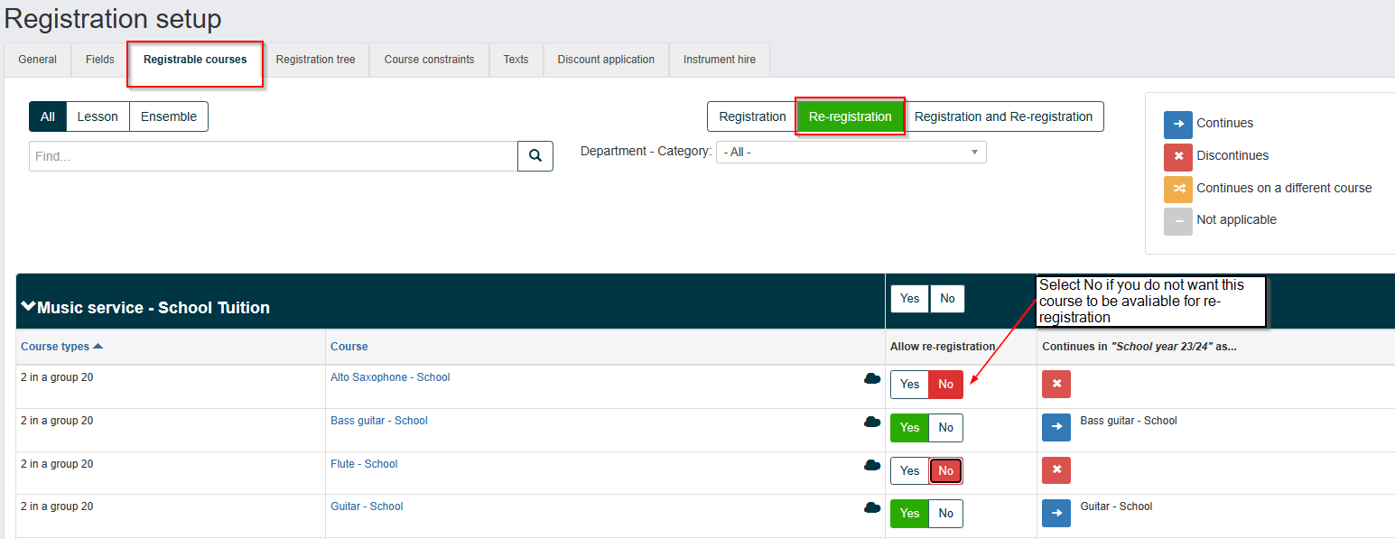Click the blue continues arrow for Bass guitar
Viewport: 1395px width, 539px height.
pos(1056,427)
